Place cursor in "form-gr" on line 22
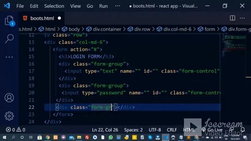Image resolution: width=251 pixels, height=141 pixels. pyautogui.click(x=101, y=107)
